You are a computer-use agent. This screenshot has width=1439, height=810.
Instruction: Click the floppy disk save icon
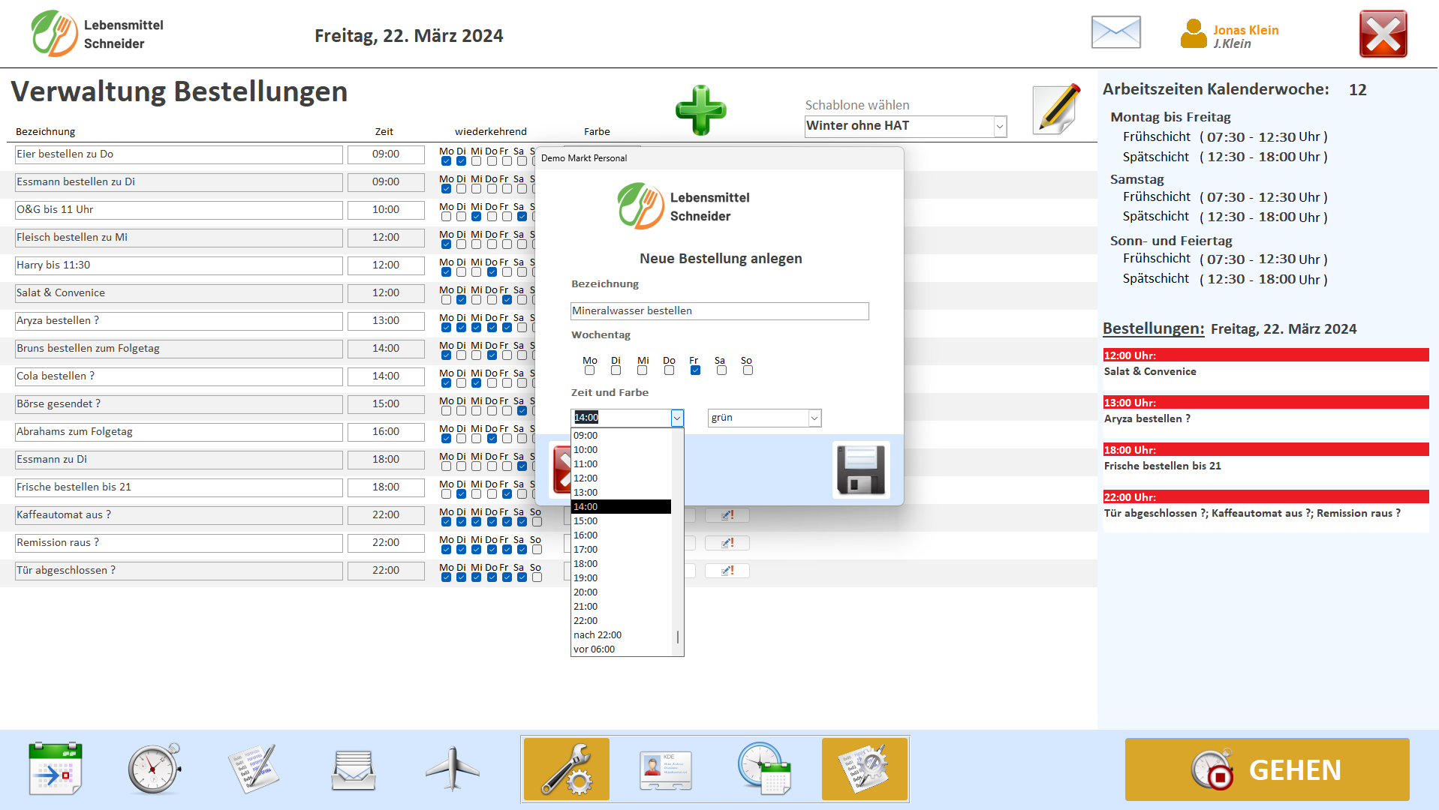click(860, 470)
